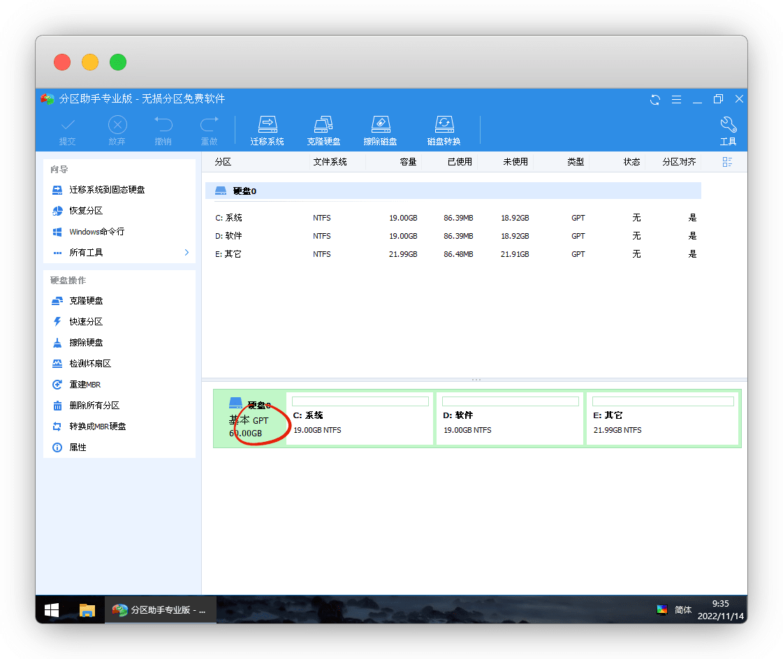Choose 转换成MBR硬盘 in disk operations
Image resolution: width=783 pixels, height=659 pixels.
pos(97,427)
